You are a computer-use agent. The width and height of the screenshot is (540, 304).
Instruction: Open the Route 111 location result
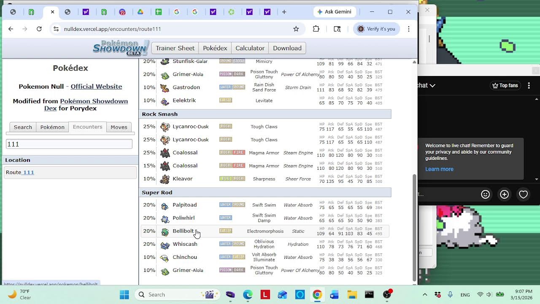coord(70,172)
